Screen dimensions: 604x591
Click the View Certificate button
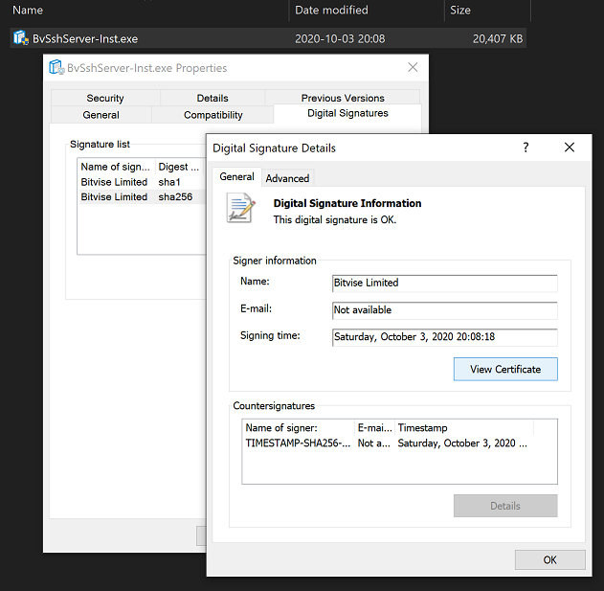tap(505, 370)
